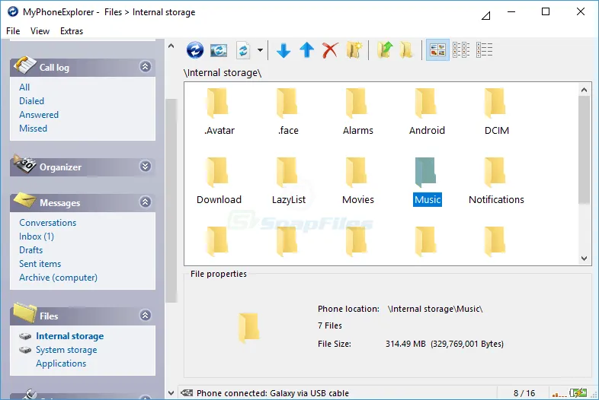Image resolution: width=599 pixels, height=400 pixels.
Task: Click the \Internal storage\ path label
Action: pos(223,72)
